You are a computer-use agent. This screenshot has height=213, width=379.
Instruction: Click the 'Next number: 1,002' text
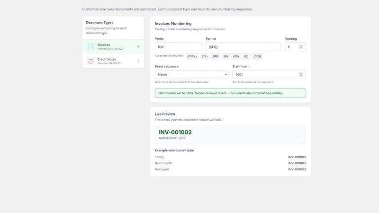click(x=172, y=138)
